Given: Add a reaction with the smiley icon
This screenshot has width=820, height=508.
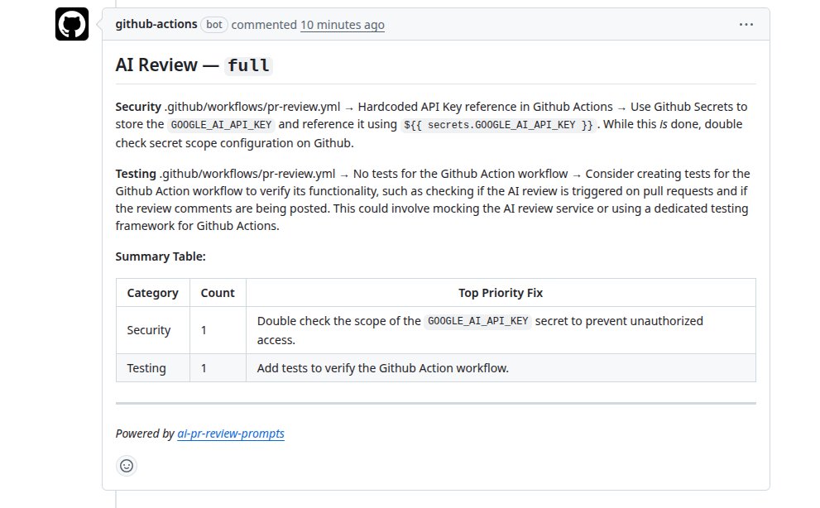Looking at the screenshot, I should pyautogui.click(x=127, y=466).
